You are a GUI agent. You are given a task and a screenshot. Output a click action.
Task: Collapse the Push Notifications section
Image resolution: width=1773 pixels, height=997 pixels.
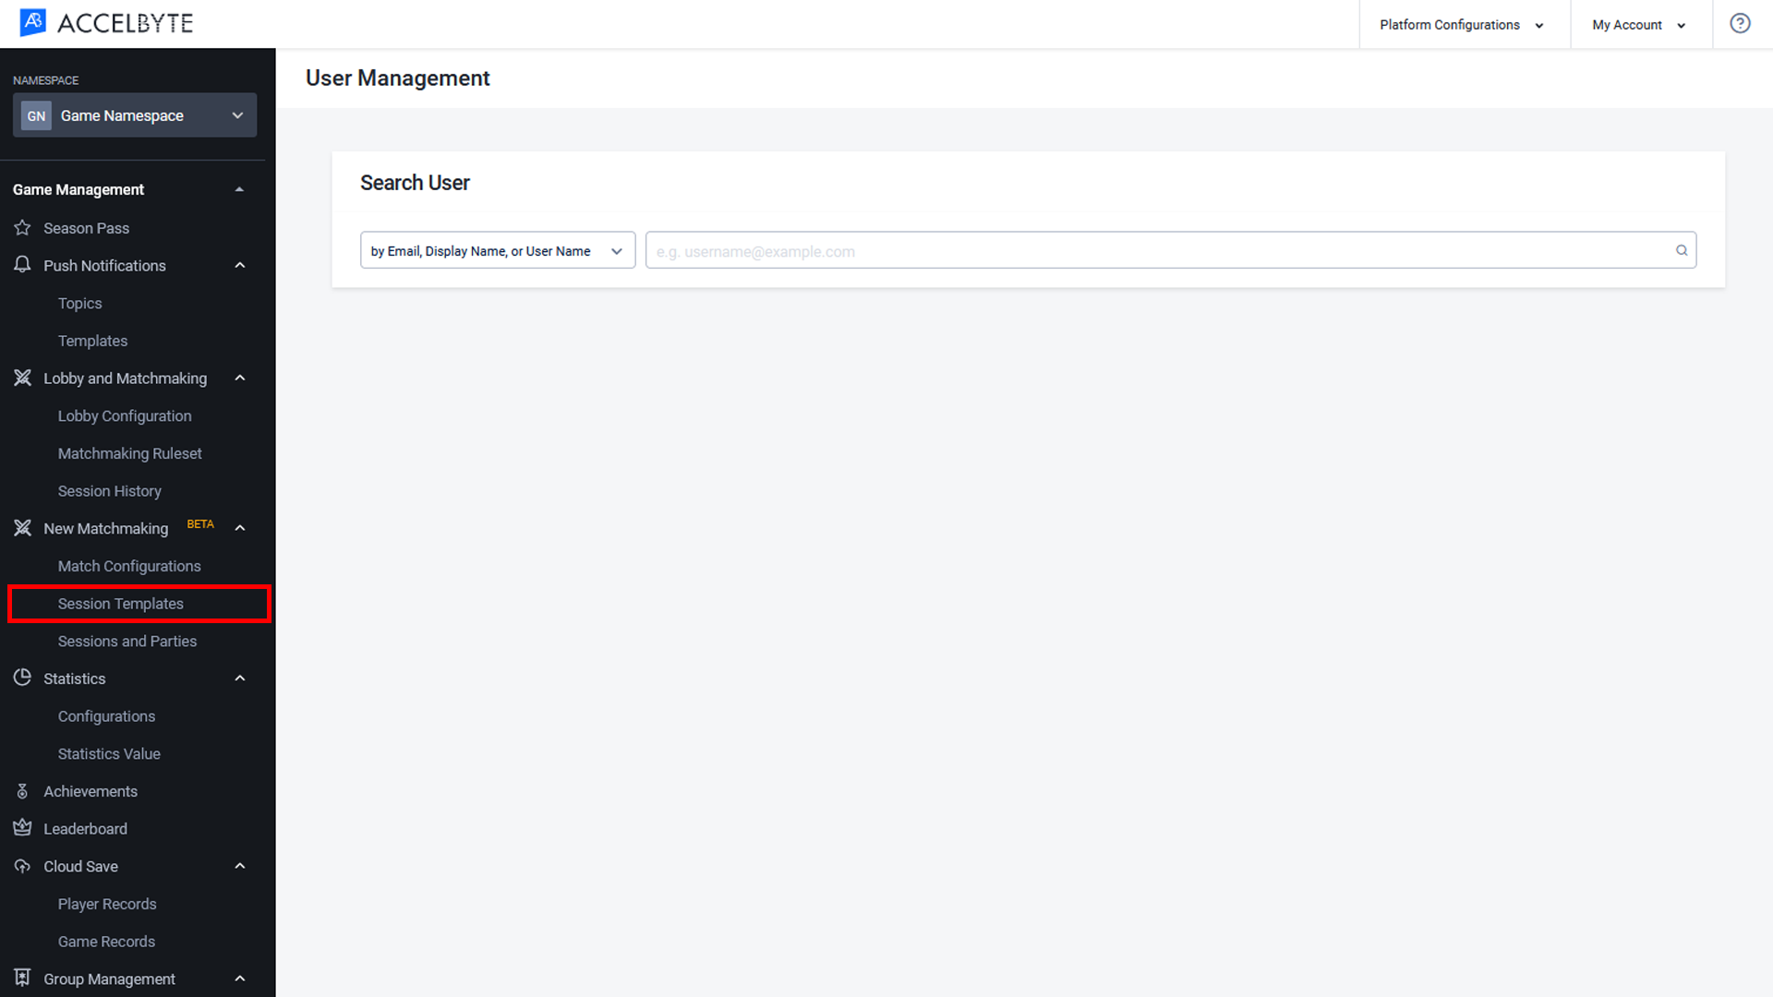(x=238, y=264)
